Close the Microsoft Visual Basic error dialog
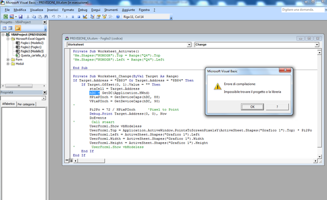The height and width of the screenshot is (200, 327). 285,71
